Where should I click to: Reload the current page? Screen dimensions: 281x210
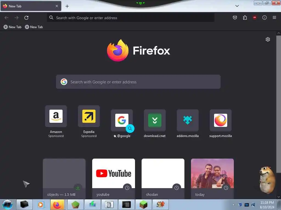click(26, 18)
